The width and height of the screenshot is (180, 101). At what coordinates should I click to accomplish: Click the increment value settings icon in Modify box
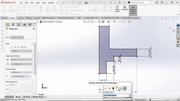[121, 88]
